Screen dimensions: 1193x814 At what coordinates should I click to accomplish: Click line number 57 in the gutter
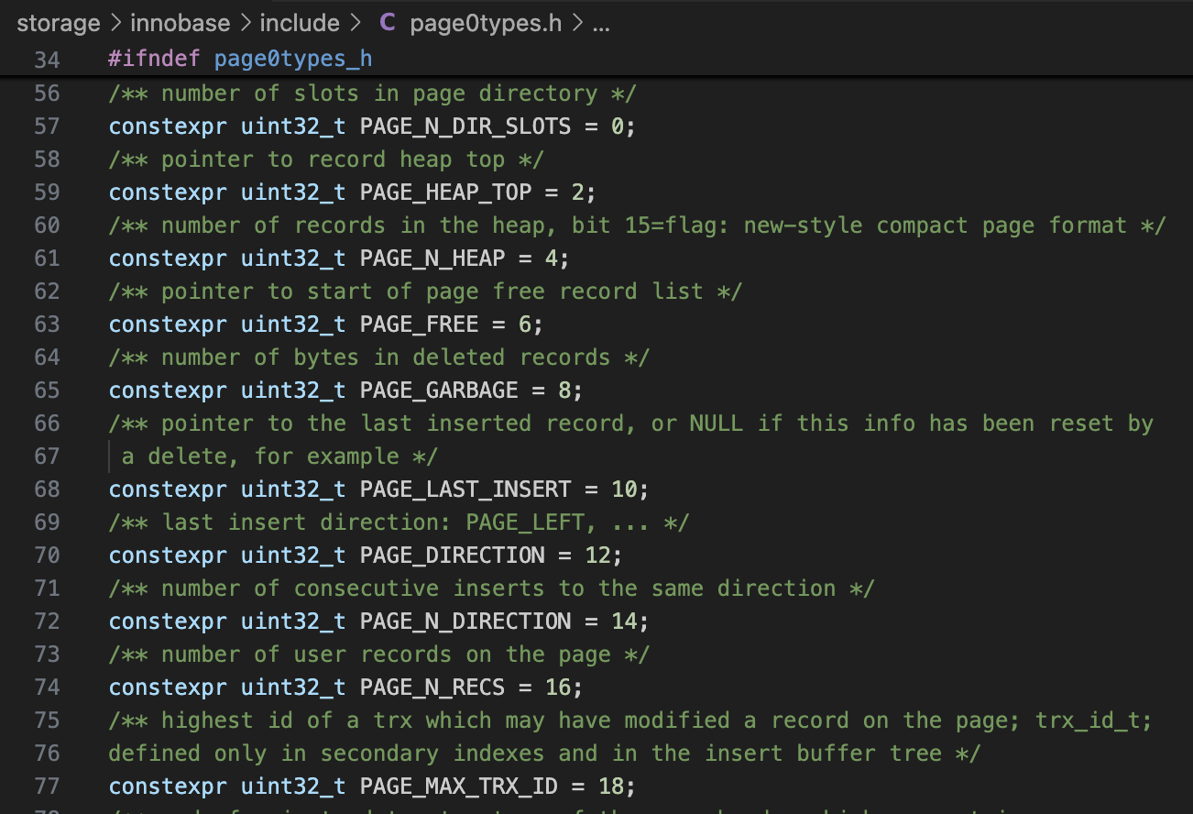47,126
